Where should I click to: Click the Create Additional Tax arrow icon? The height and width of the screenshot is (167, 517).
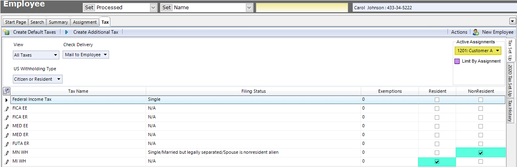pyautogui.click(x=67, y=32)
